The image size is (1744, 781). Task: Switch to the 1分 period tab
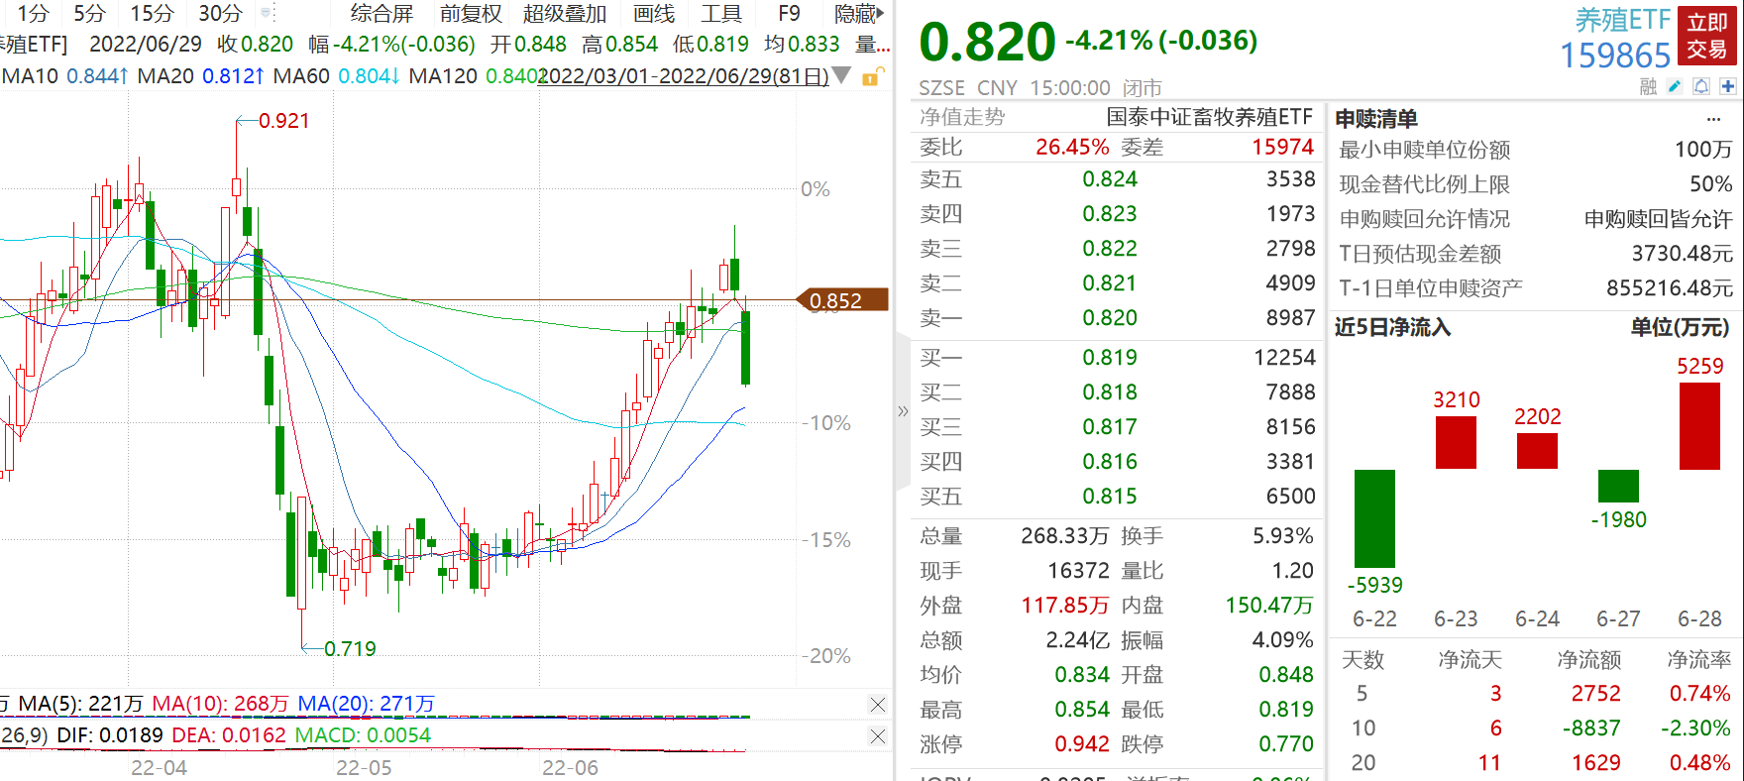(x=33, y=13)
